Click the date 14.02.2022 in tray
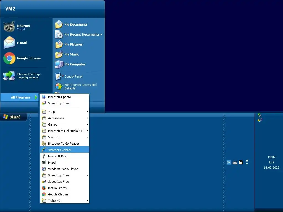This screenshot has height=212, width=283. pyautogui.click(x=271, y=168)
